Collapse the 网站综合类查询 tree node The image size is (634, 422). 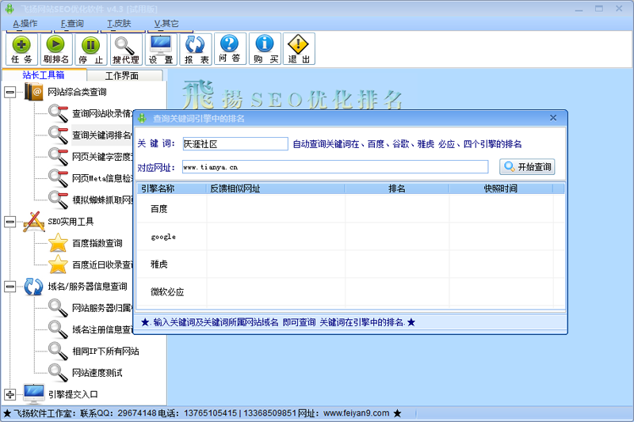pyautogui.click(x=10, y=92)
